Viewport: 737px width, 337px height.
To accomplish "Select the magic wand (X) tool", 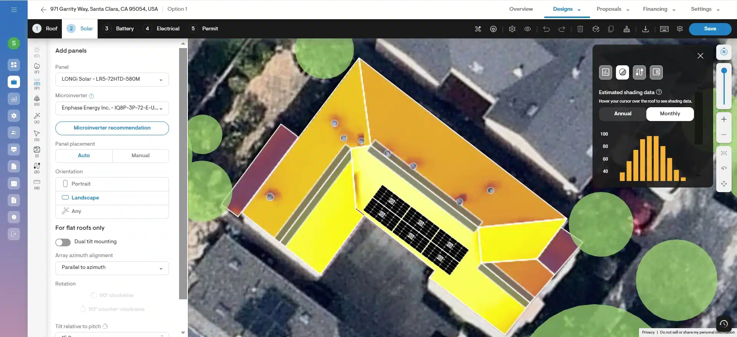I will point(37,116).
